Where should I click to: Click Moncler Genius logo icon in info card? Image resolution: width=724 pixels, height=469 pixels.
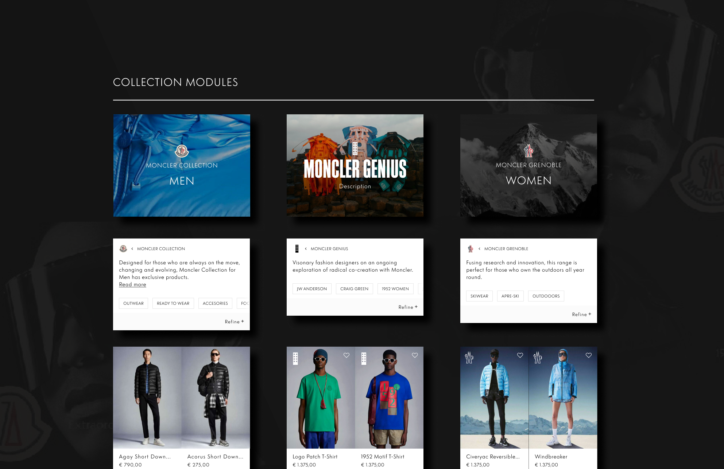pos(297,249)
